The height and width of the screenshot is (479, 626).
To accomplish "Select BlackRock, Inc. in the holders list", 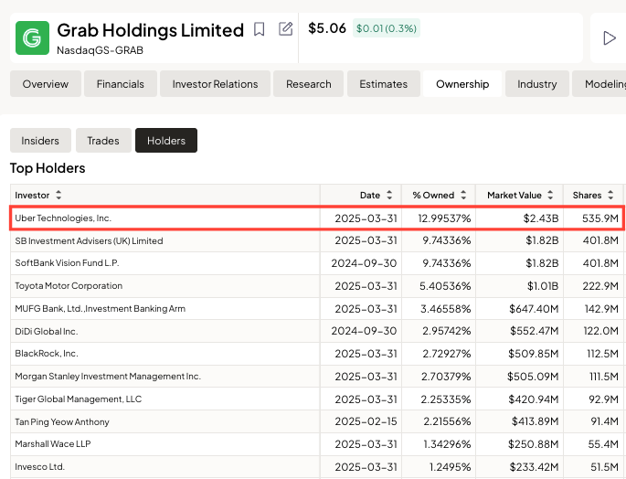I will [47, 354].
